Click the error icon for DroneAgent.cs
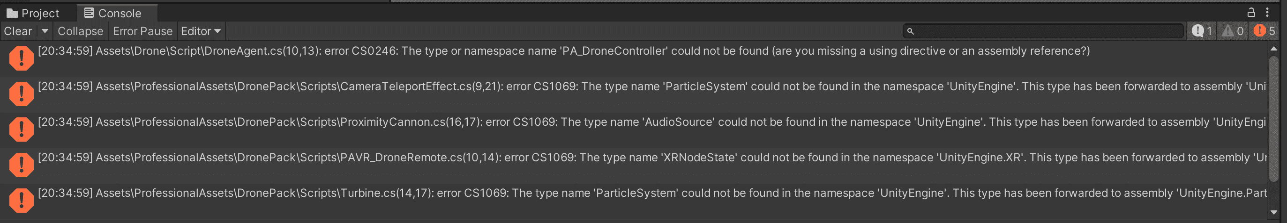The width and height of the screenshot is (1287, 223). tap(21, 58)
